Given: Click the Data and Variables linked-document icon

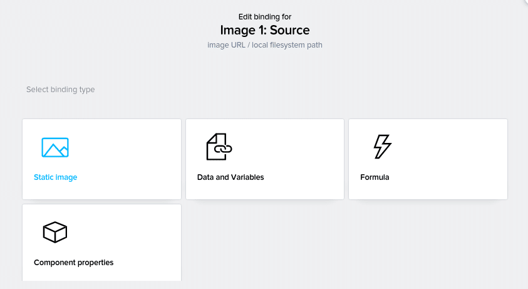Looking at the screenshot, I should (219, 147).
